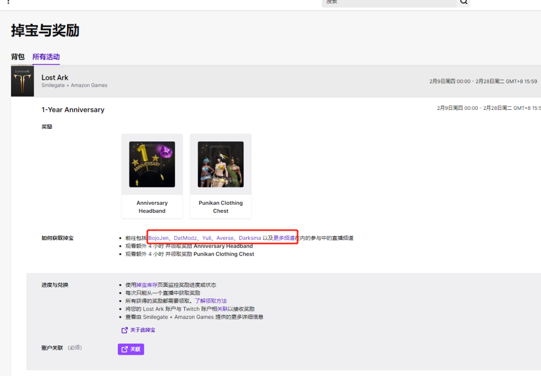Click the 关联 link in account sentence
Screen dimensions: 541x376
click(x=222, y=309)
